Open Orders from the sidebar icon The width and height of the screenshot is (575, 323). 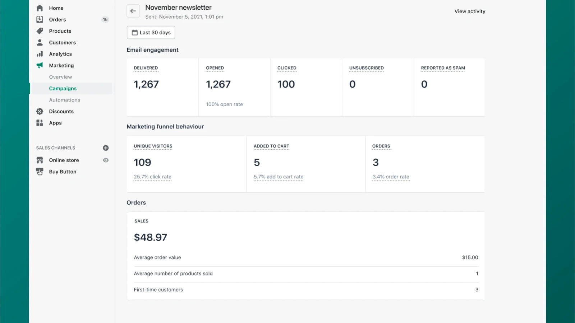[x=40, y=19]
